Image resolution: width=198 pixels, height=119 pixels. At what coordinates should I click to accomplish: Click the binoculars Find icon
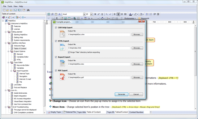click(x=28, y=10)
